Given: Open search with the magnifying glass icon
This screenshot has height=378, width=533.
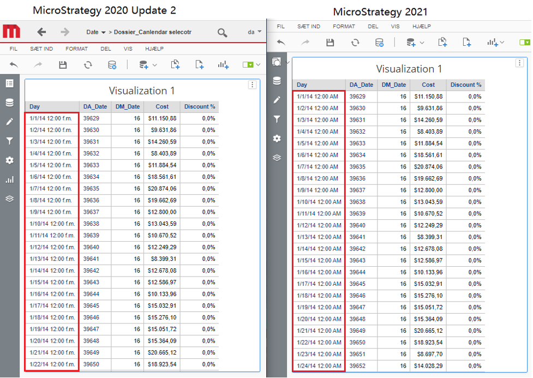Looking at the screenshot, I should click(x=222, y=33).
